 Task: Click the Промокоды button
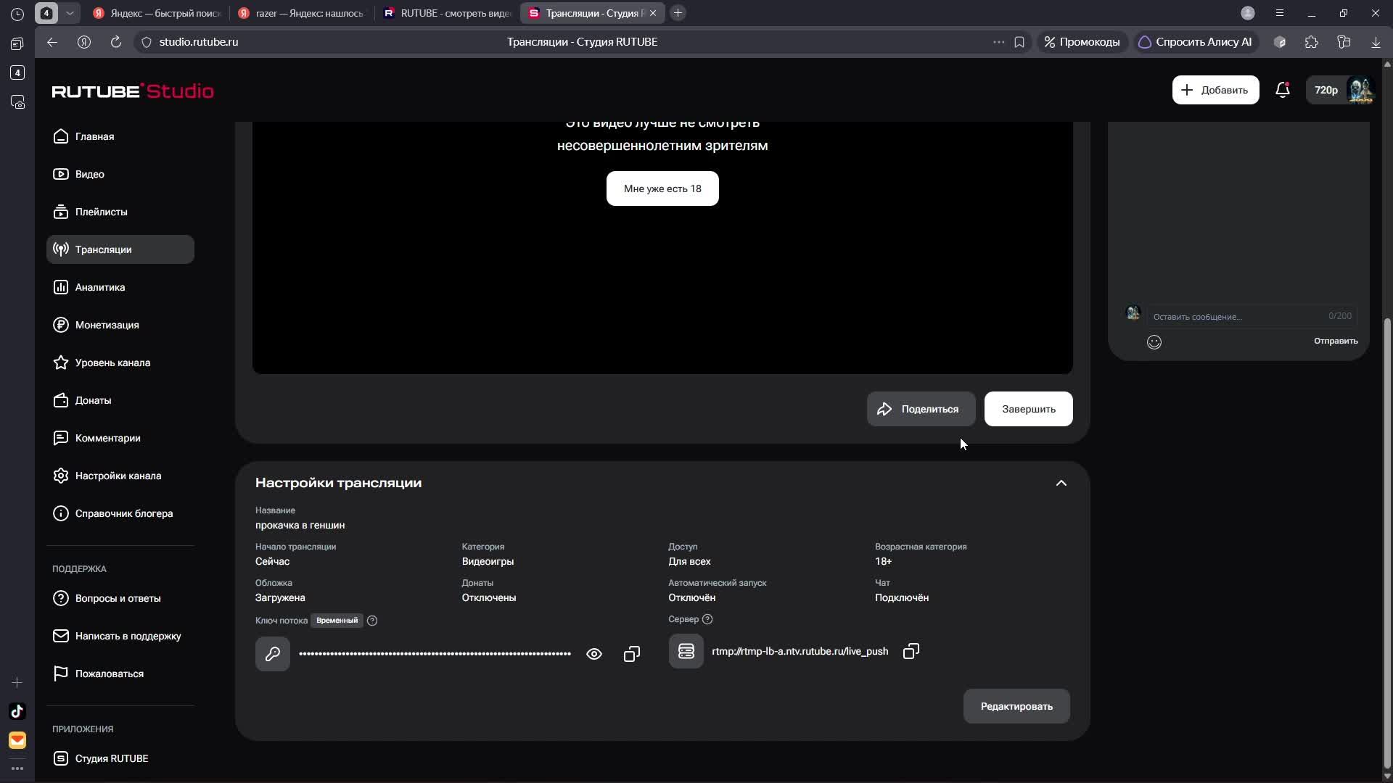pyautogui.click(x=1082, y=42)
